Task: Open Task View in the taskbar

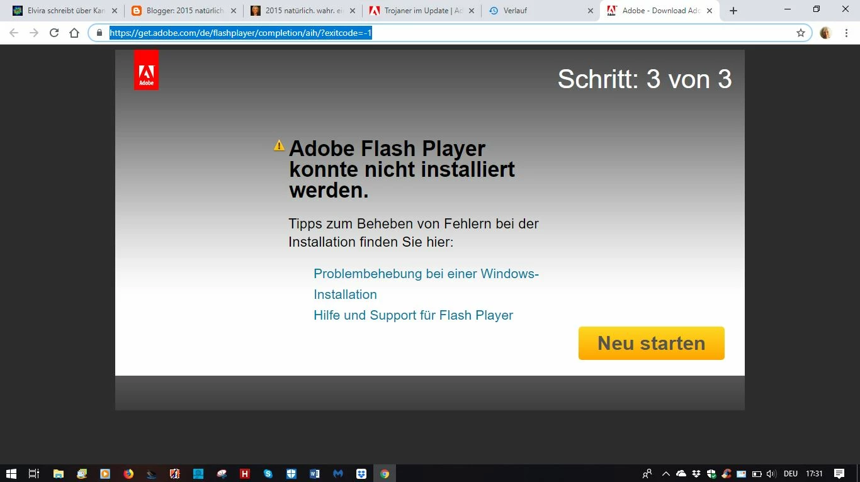Action: point(34,474)
